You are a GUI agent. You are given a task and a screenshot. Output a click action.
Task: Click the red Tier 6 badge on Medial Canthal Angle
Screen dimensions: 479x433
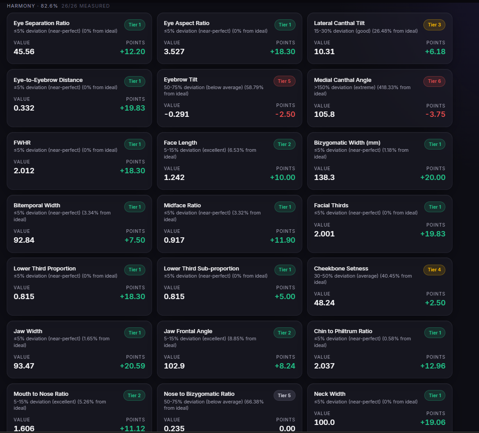coord(434,81)
